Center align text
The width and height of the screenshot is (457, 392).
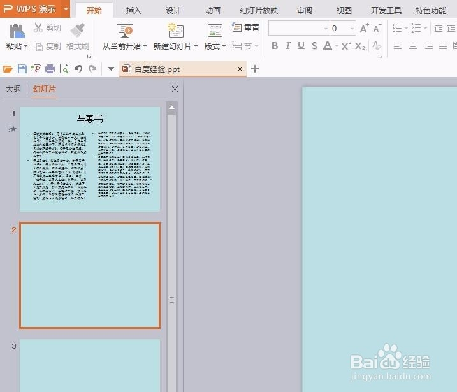(x=413, y=46)
